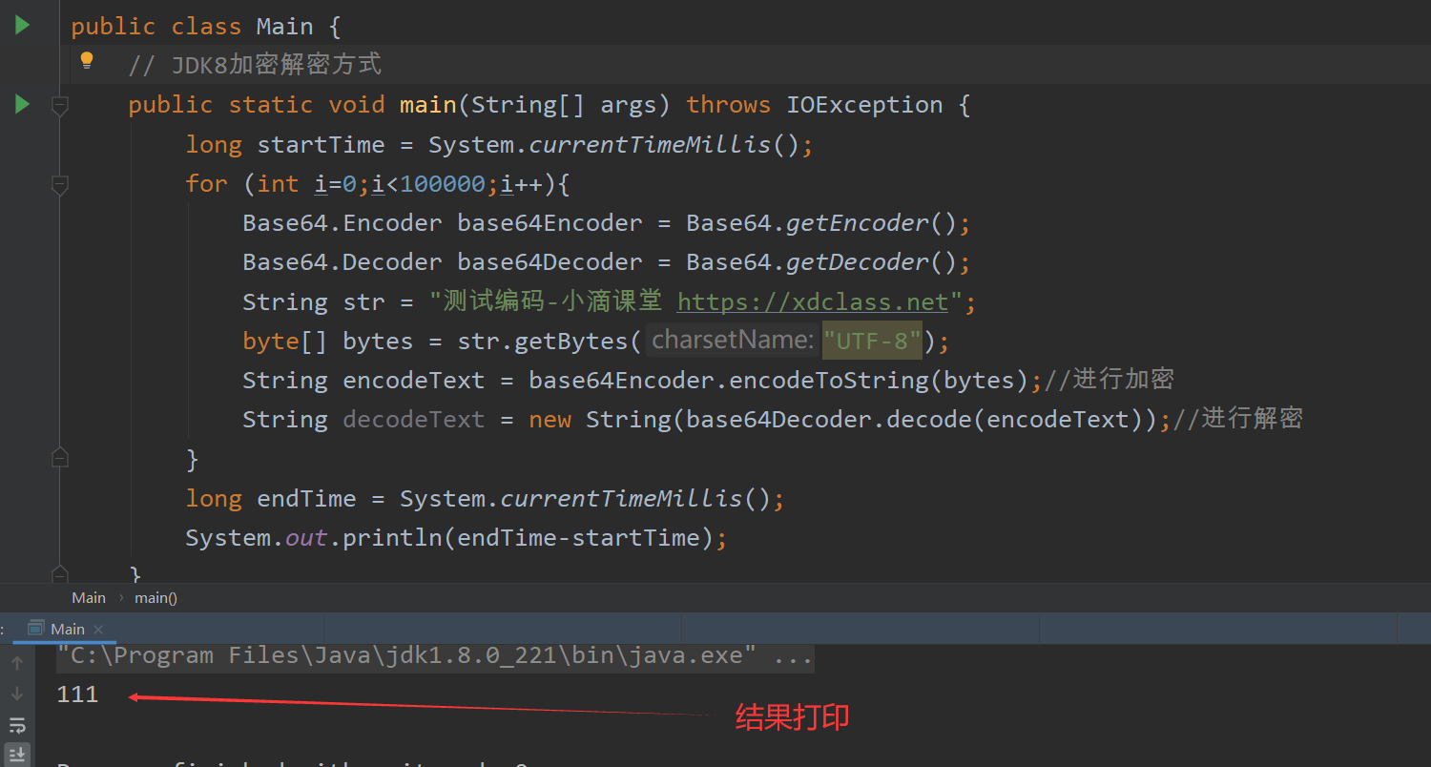Toggle soft-wrap in the run console
Screen dimensions: 1431x767
17,725
